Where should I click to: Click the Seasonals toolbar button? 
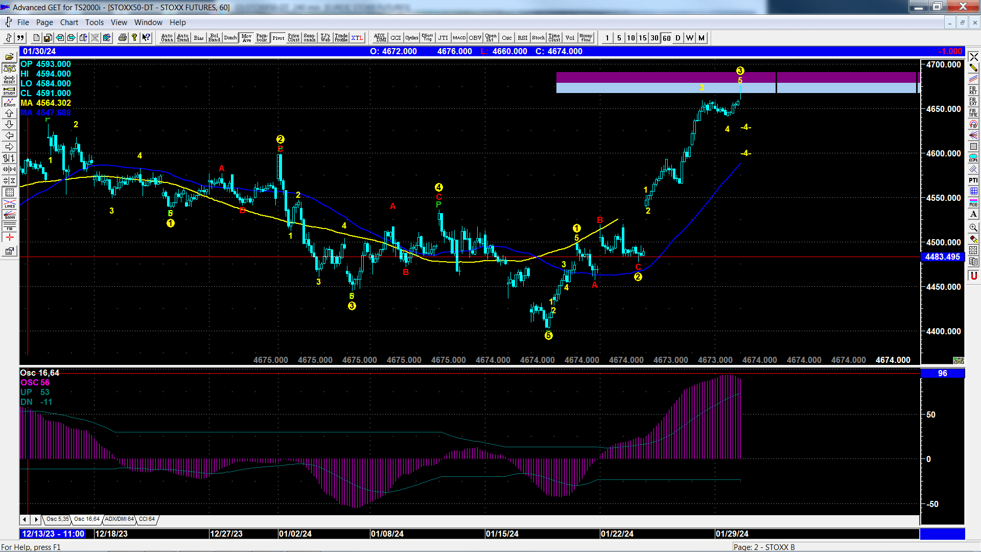(x=310, y=38)
